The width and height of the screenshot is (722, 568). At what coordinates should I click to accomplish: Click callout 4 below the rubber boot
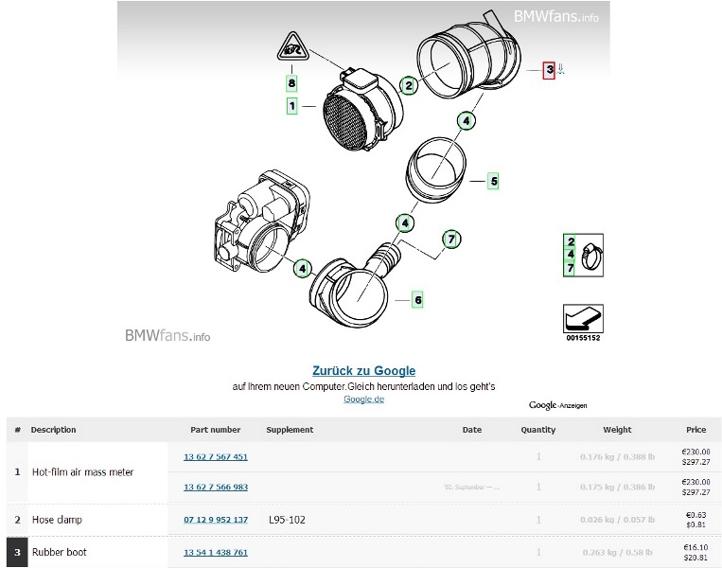[x=466, y=120]
